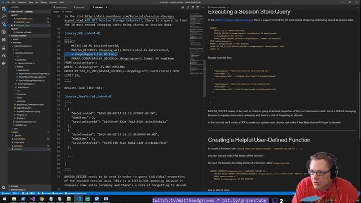Switch to the aspnet.adoc editor tab

[61, 7]
